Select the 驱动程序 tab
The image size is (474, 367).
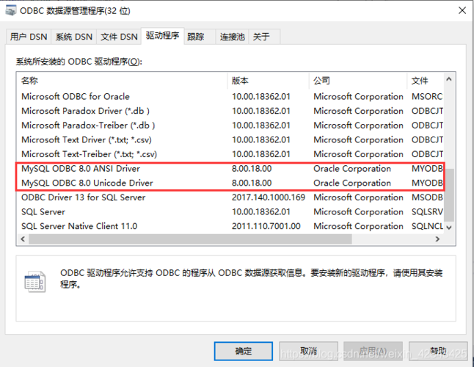[163, 36]
